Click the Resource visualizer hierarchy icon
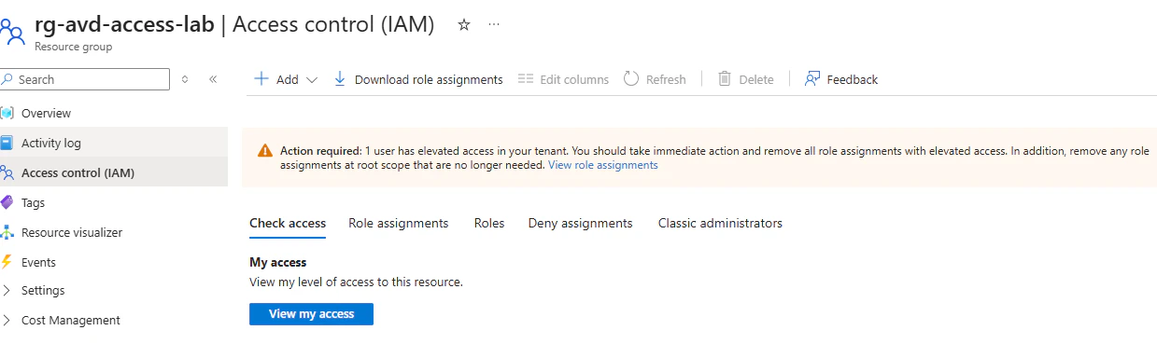Screen dimensions: 1157x344 (x=7, y=233)
